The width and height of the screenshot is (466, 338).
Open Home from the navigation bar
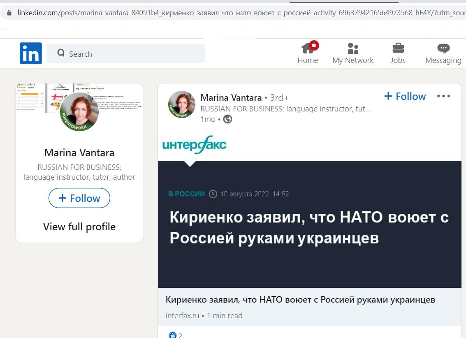click(308, 53)
